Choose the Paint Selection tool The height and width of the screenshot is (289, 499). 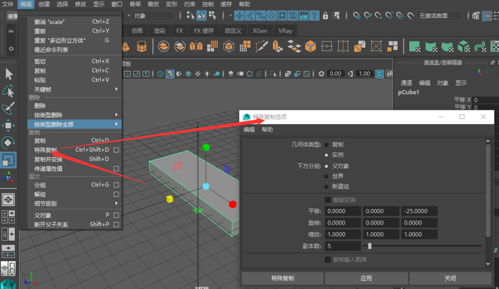(x=9, y=109)
